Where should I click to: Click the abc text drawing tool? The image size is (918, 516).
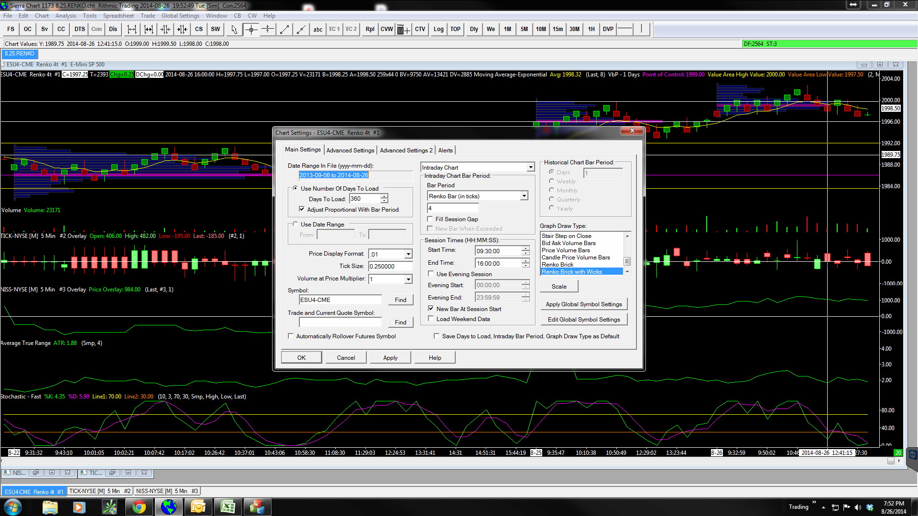(x=318, y=29)
